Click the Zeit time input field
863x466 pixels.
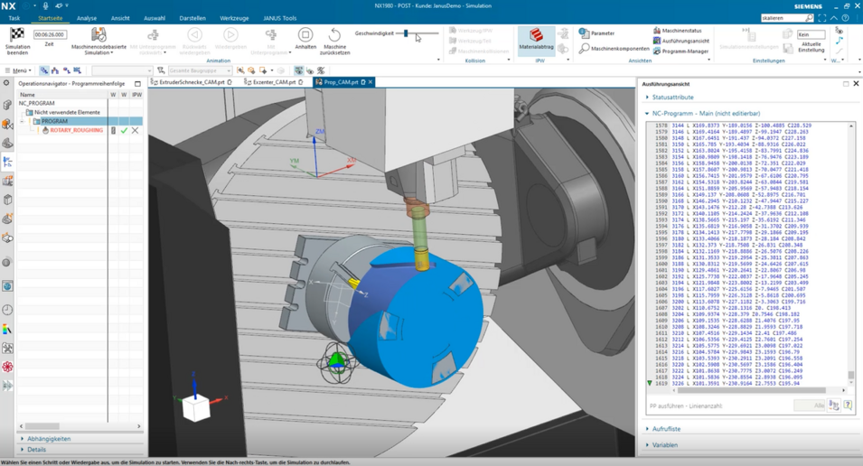49,34
